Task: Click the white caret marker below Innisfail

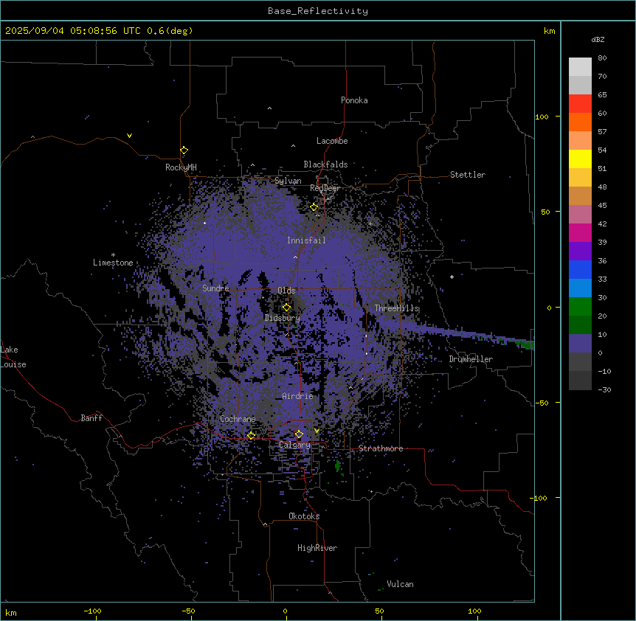Action: click(x=295, y=257)
